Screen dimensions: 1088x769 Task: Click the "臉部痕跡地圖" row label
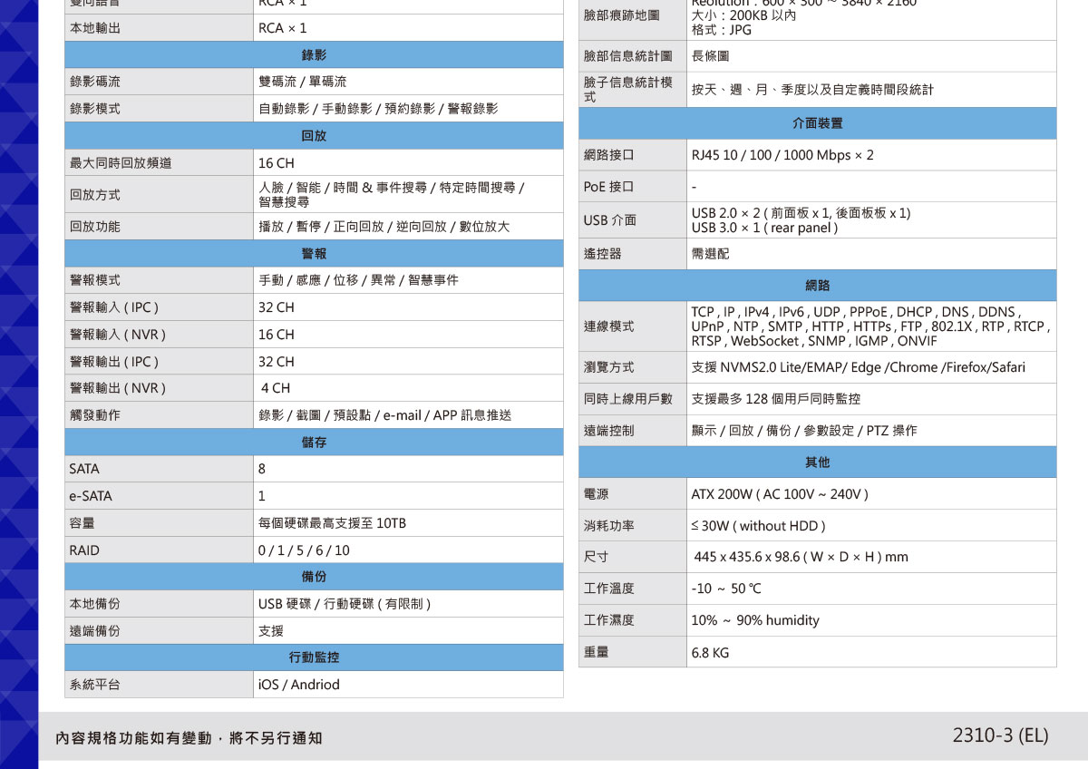622,15
